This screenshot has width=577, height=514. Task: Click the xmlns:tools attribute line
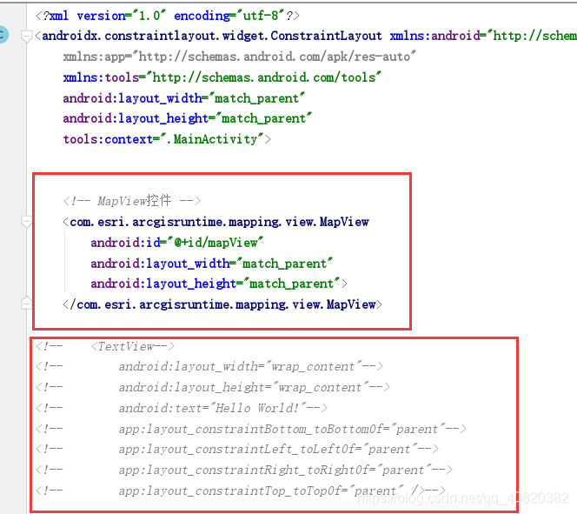222,77
